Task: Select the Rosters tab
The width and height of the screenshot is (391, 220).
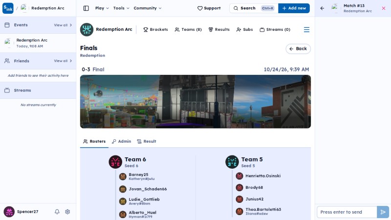Action: 94,141
